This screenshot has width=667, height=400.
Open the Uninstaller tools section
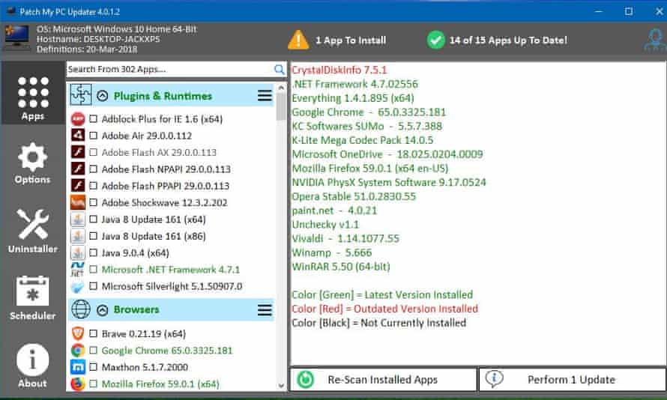click(32, 231)
